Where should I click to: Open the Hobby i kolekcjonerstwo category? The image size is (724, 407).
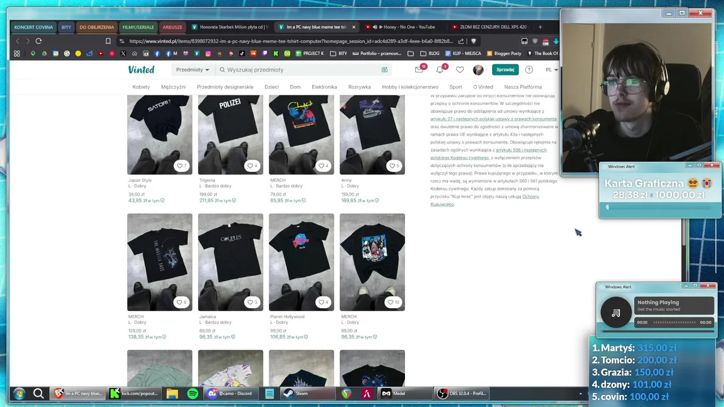(410, 87)
